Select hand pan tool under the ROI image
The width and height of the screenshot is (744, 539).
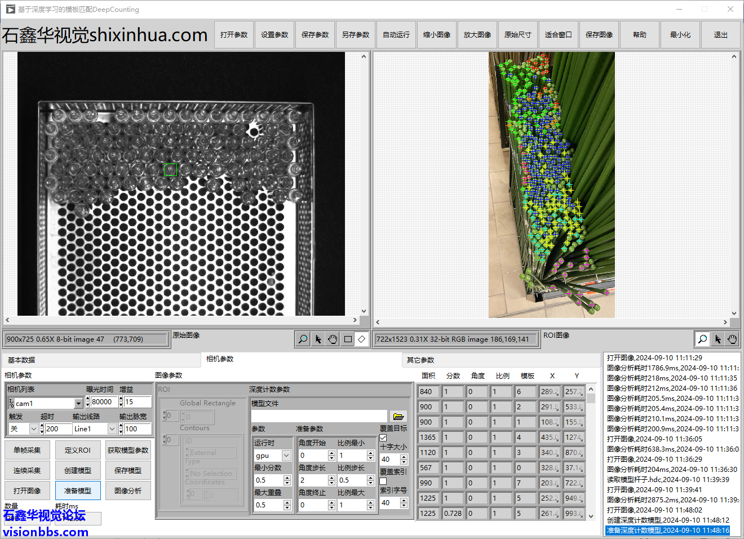tap(732, 339)
